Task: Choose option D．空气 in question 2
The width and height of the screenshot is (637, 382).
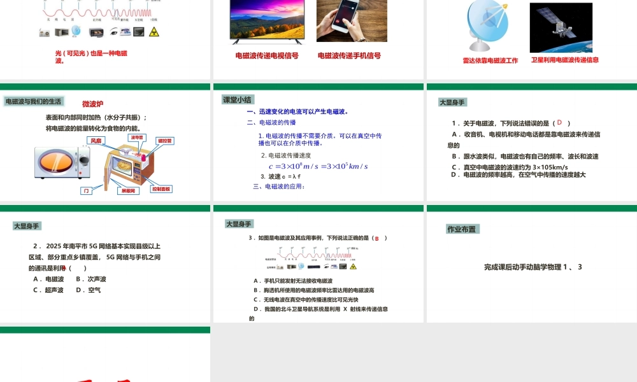Action: tap(88, 290)
